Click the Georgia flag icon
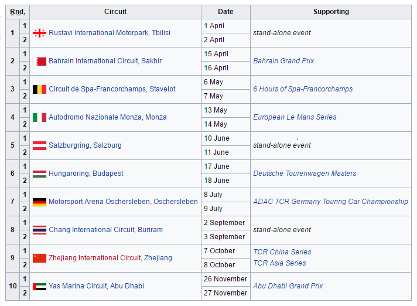417x306 pixels. coord(39,33)
